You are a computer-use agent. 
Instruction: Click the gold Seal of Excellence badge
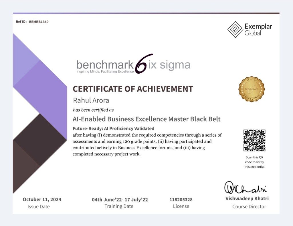(x=252, y=89)
